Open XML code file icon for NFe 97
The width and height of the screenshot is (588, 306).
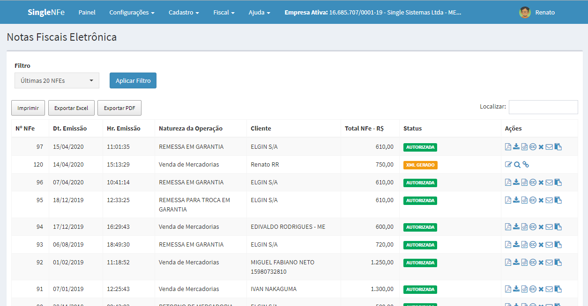[x=525, y=147]
